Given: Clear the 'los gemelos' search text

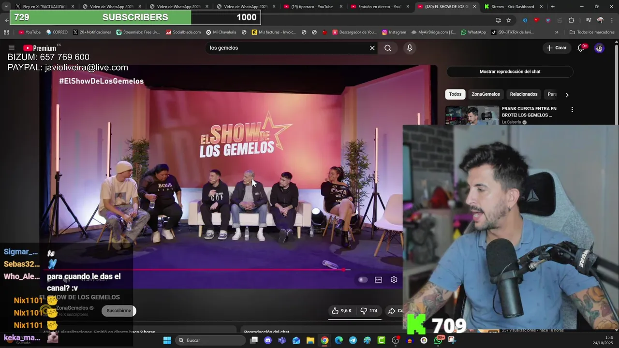Looking at the screenshot, I should 372,48.
